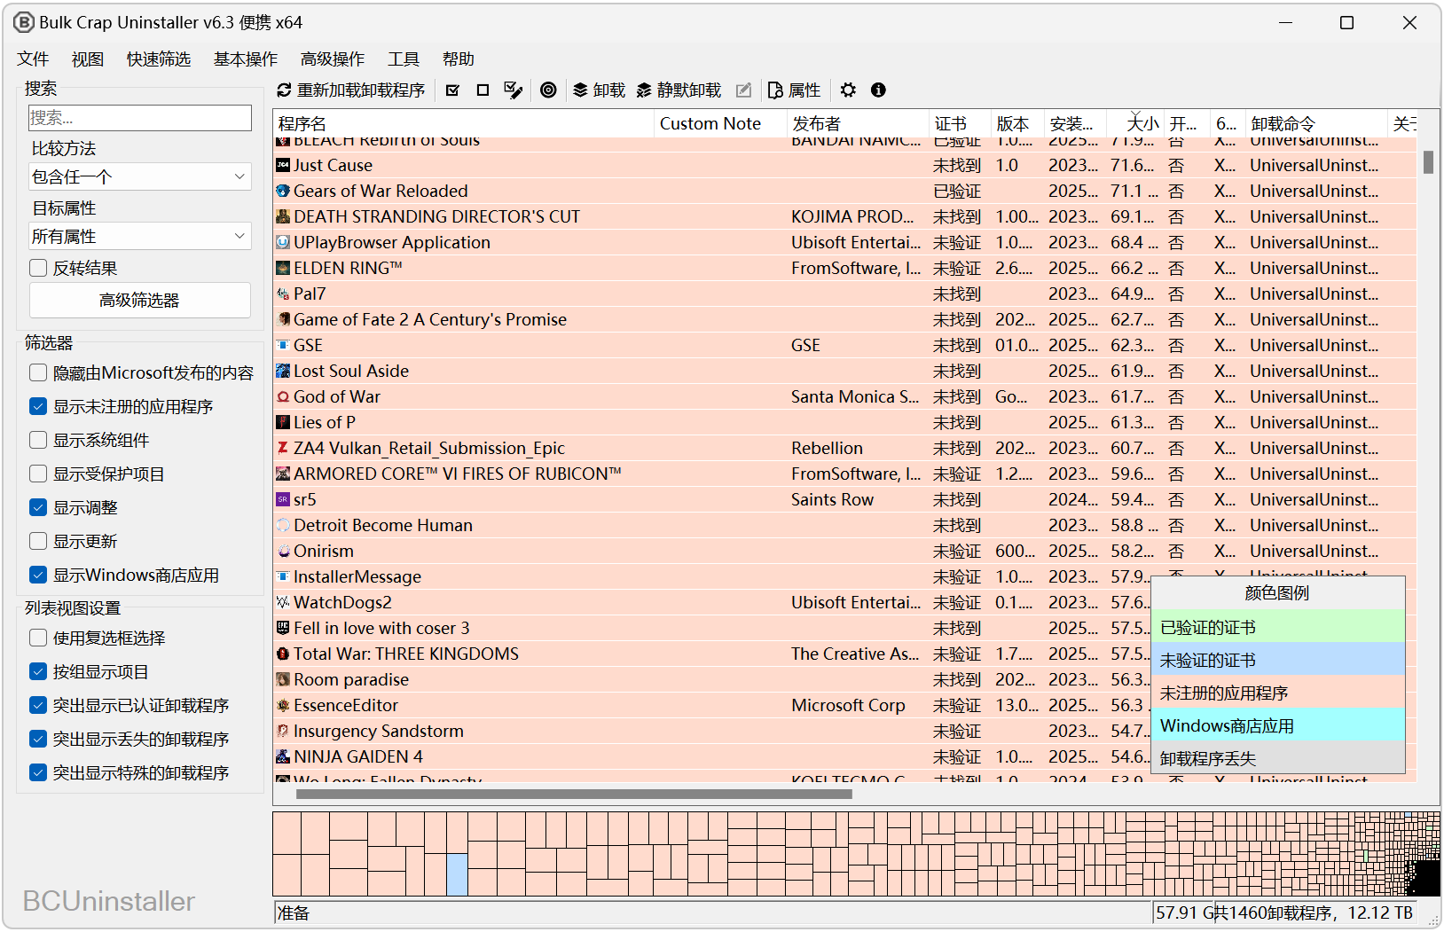Enable 显示更新 checkbox
This screenshot has height=932, width=1444.
38,541
